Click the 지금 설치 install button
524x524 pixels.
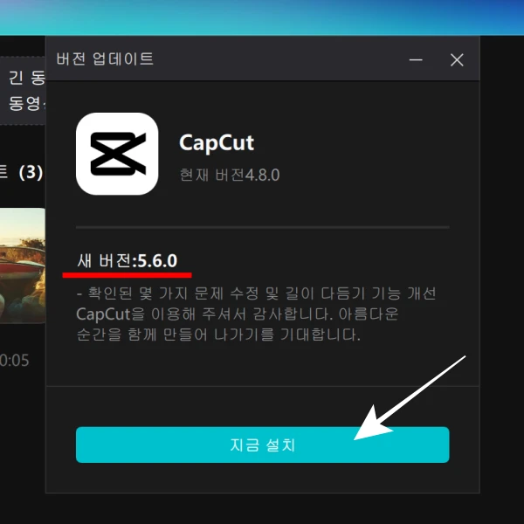pos(262,445)
